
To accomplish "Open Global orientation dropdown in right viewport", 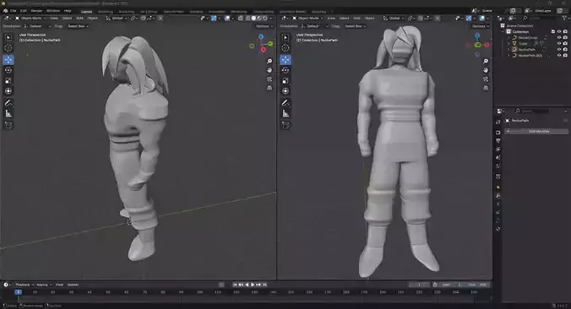I will [x=394, y=19].
